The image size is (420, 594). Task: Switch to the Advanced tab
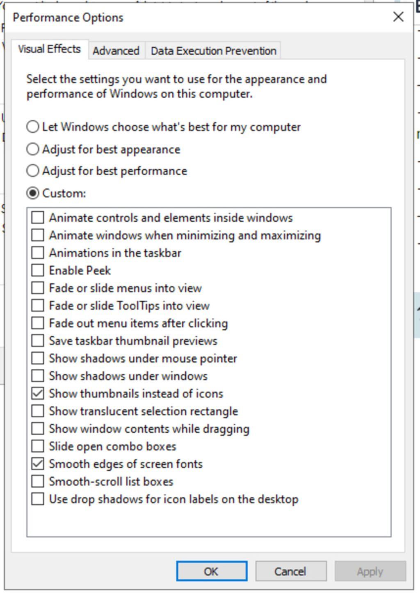pos(116,51)
